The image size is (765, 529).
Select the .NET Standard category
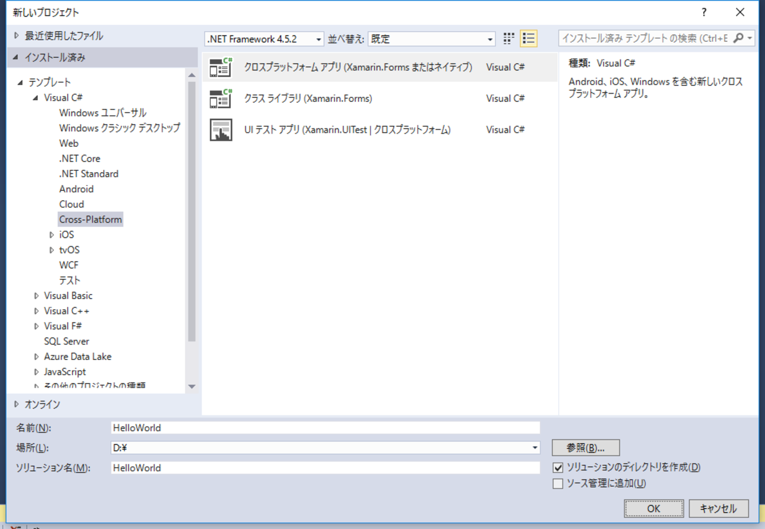click(x=88, y=174)
